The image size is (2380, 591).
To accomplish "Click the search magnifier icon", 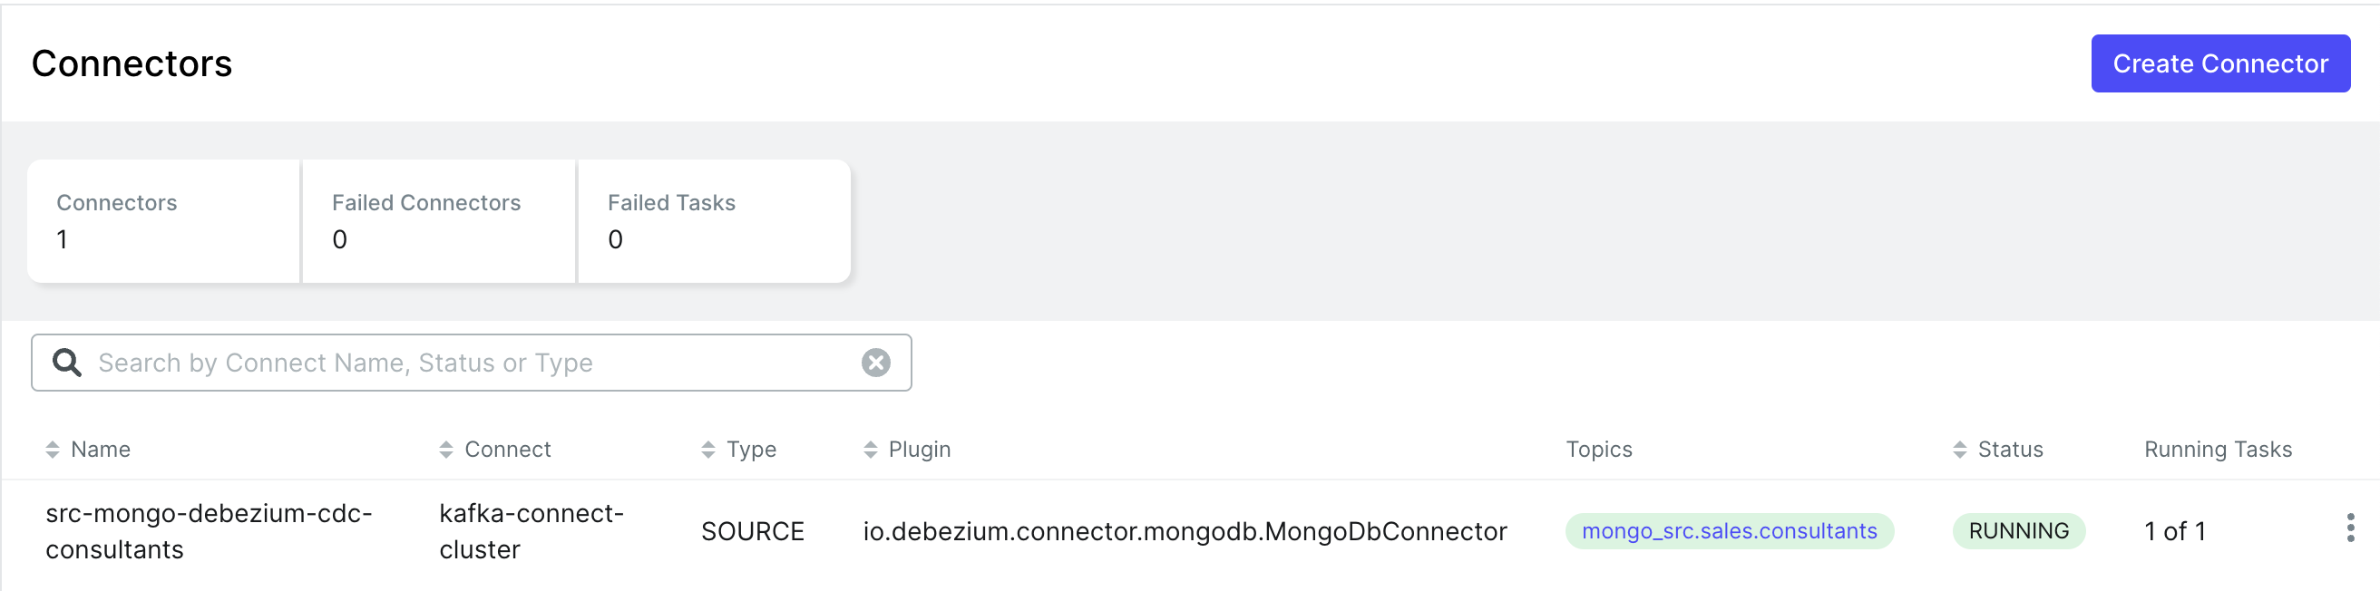I will pyautogui.click(x=66, y=363).
